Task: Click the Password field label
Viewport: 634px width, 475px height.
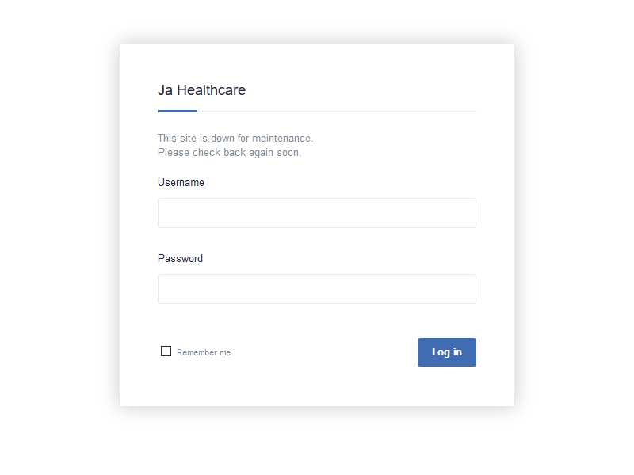Action: point(180,258)
